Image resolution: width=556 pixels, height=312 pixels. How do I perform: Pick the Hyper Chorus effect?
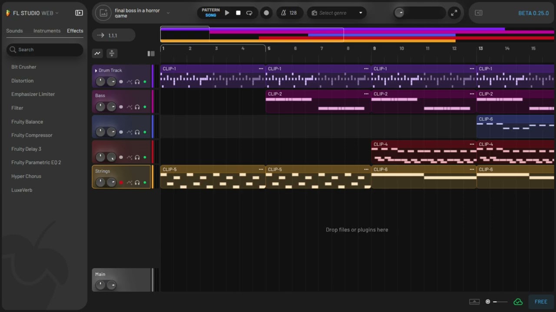(x=26, y=176)
